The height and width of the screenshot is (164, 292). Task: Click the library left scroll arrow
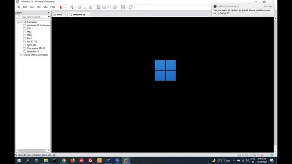tap(17, 150)
